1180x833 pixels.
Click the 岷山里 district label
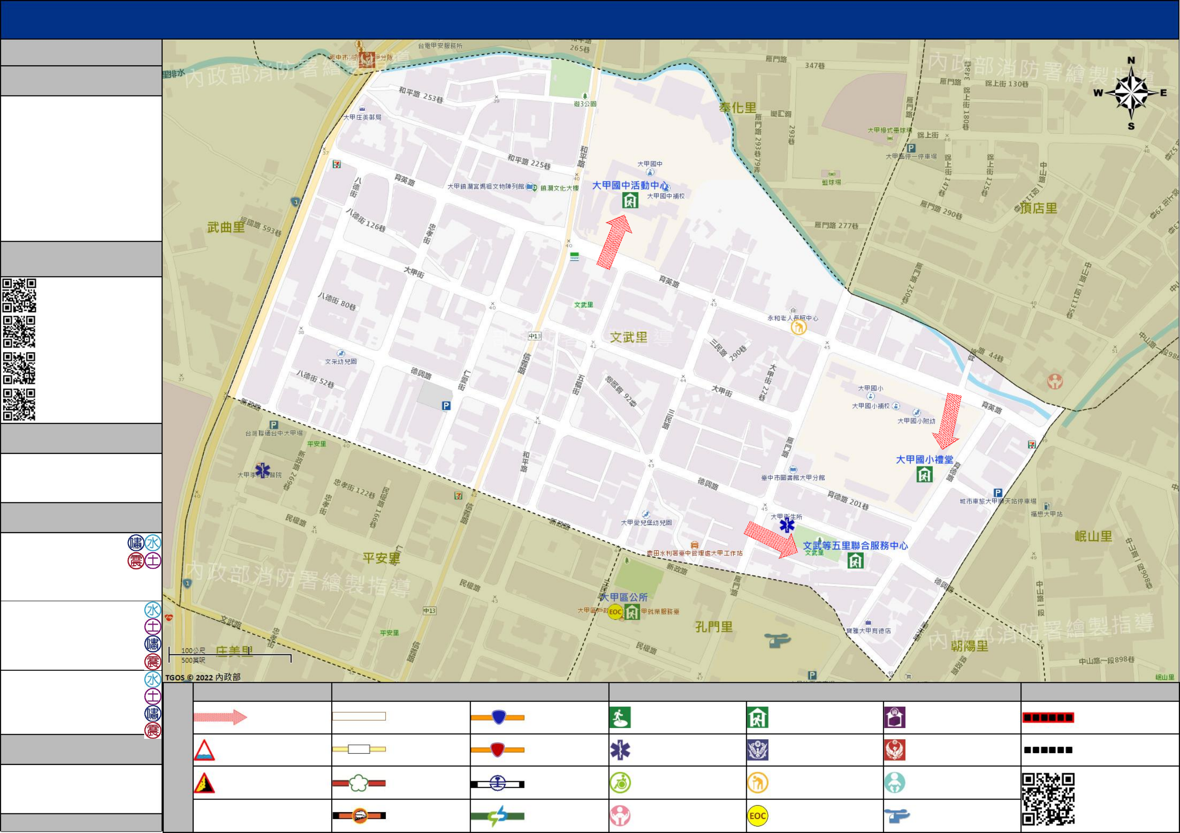click(1094, 536)
